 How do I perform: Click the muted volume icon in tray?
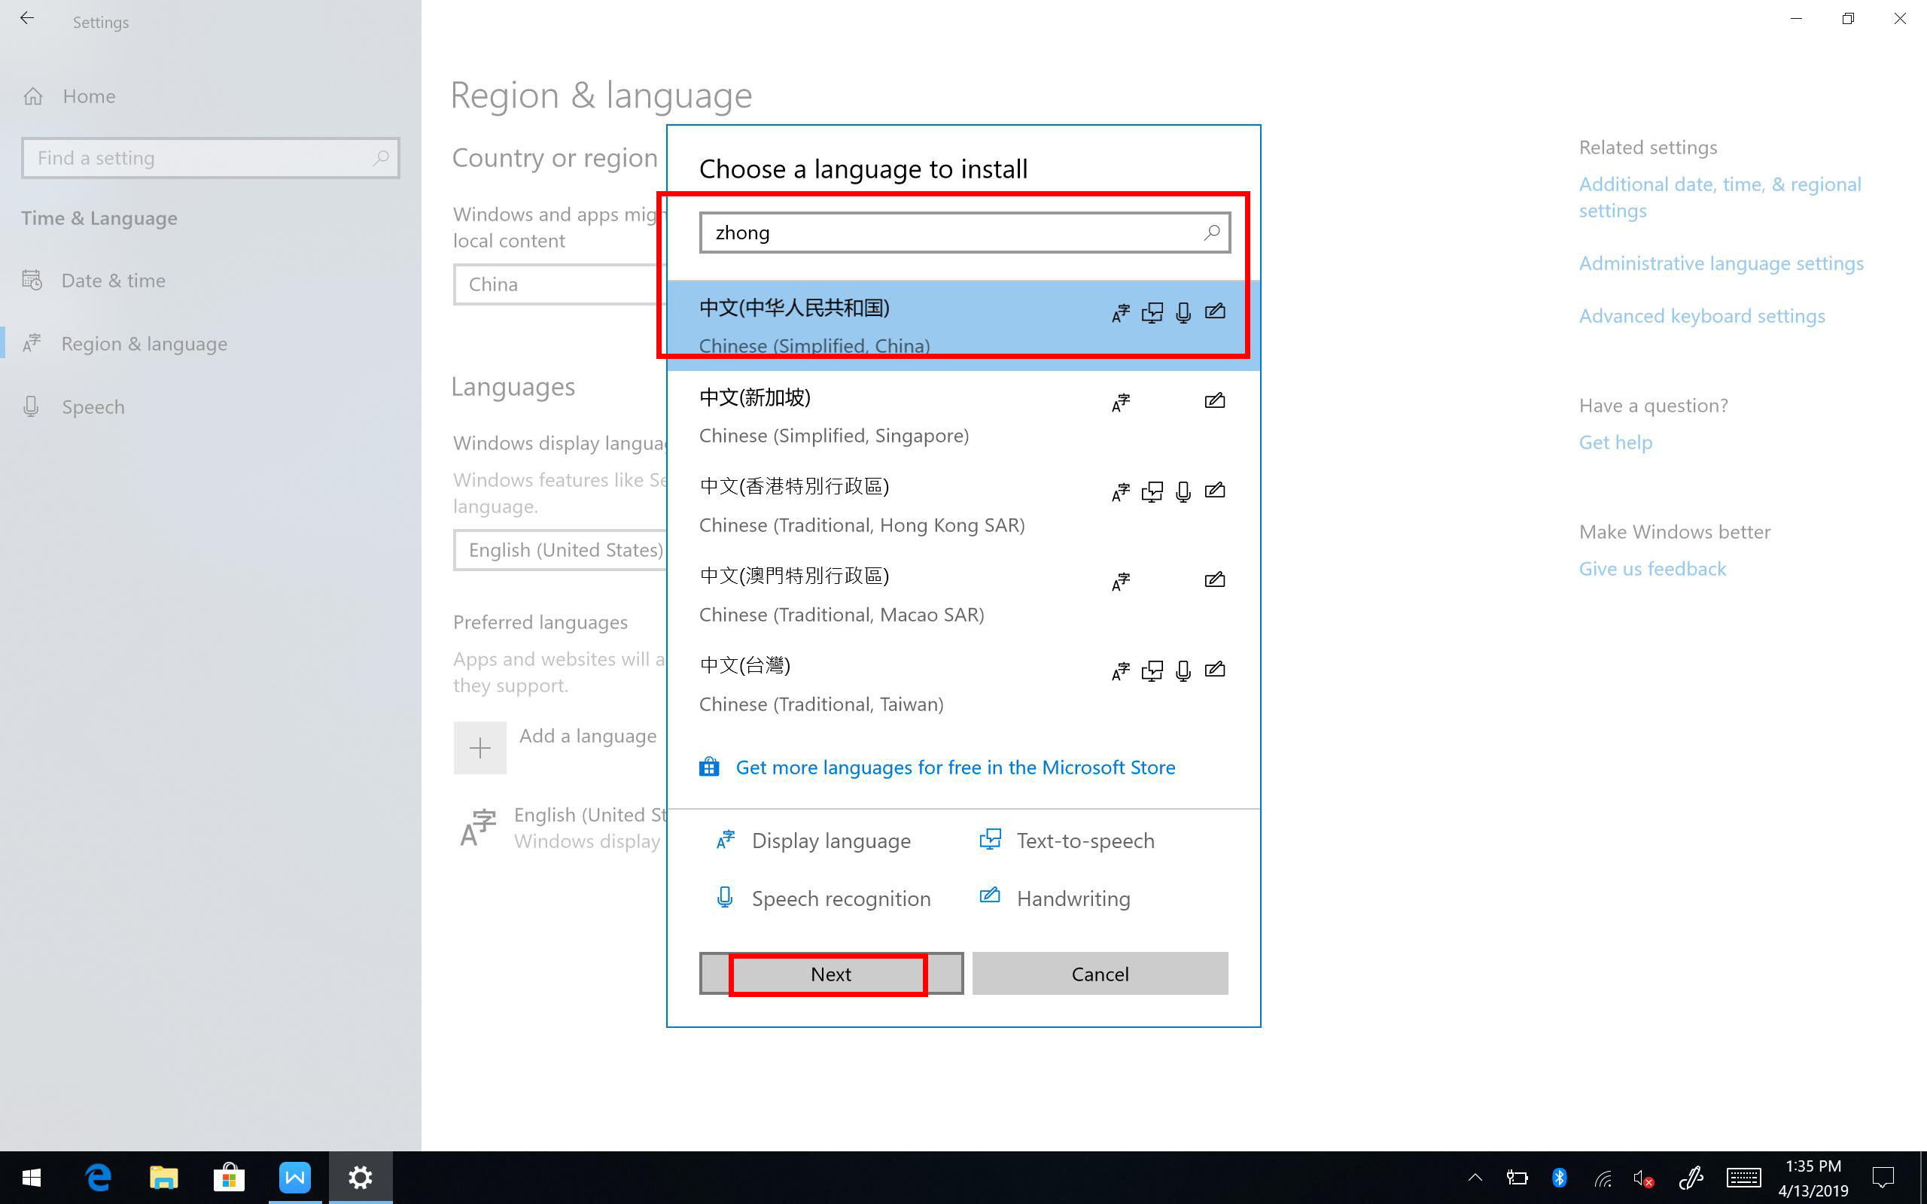click(x=1643, y=1178)
